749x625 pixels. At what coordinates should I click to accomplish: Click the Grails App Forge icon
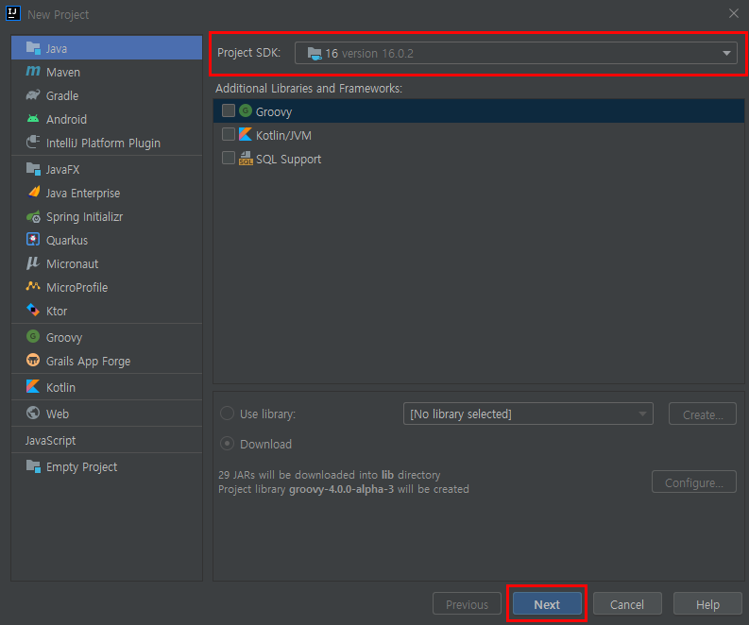point(33,360)
